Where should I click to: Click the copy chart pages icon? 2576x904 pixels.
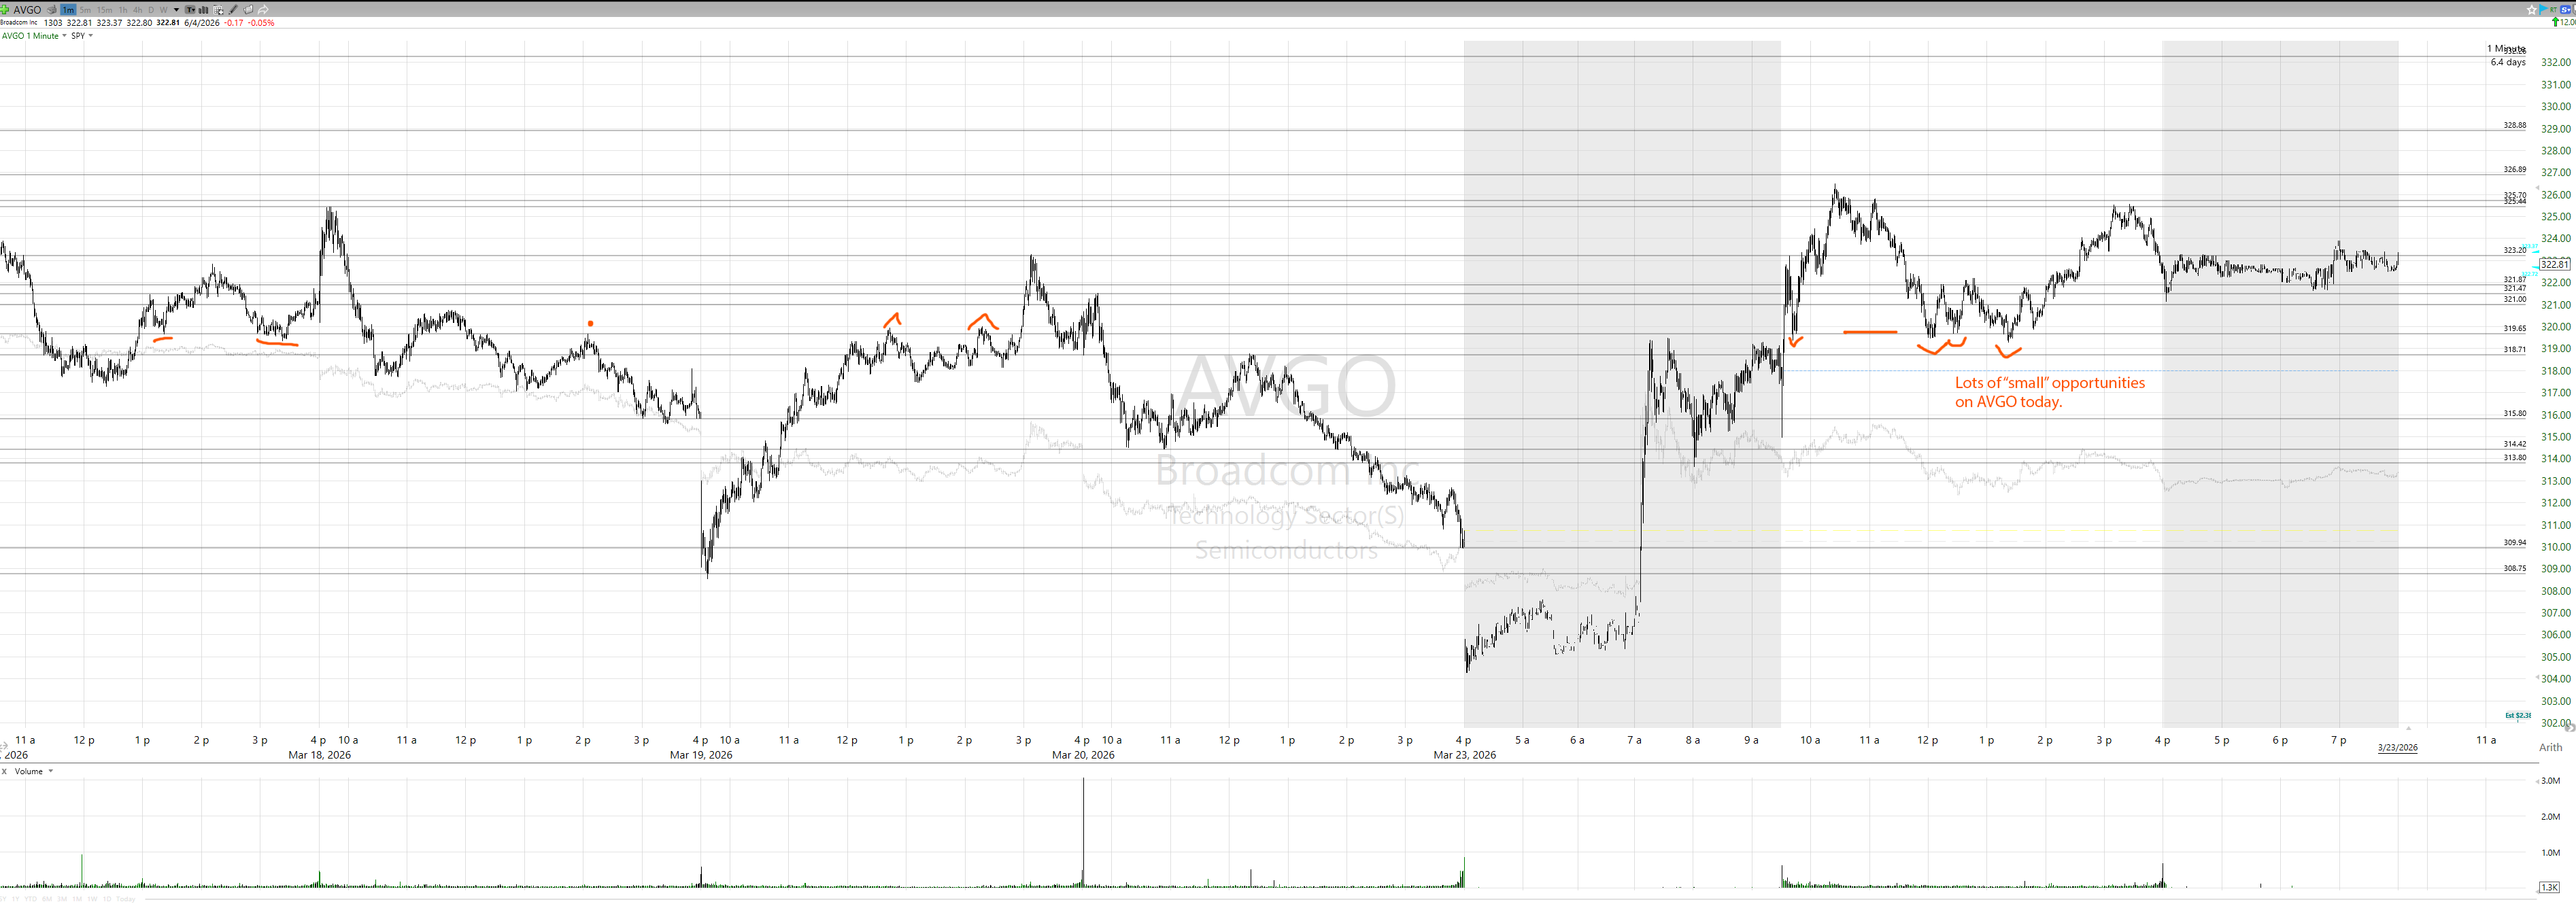(248, 10)
